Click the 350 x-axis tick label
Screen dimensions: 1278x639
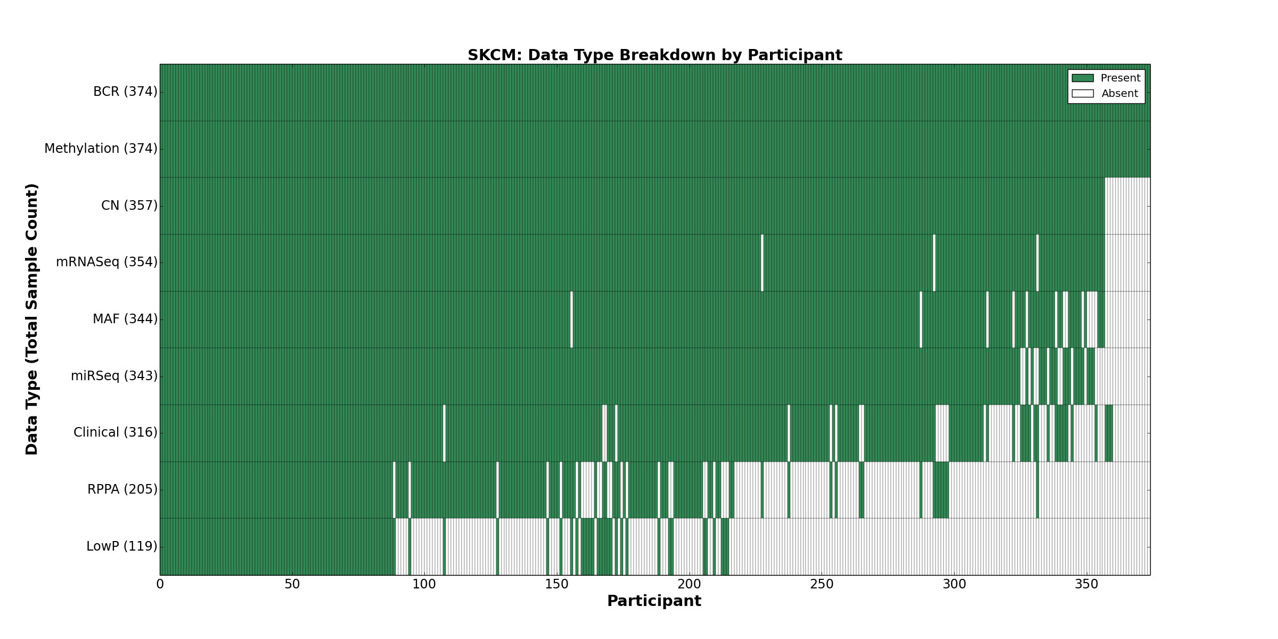[1086, 585]
